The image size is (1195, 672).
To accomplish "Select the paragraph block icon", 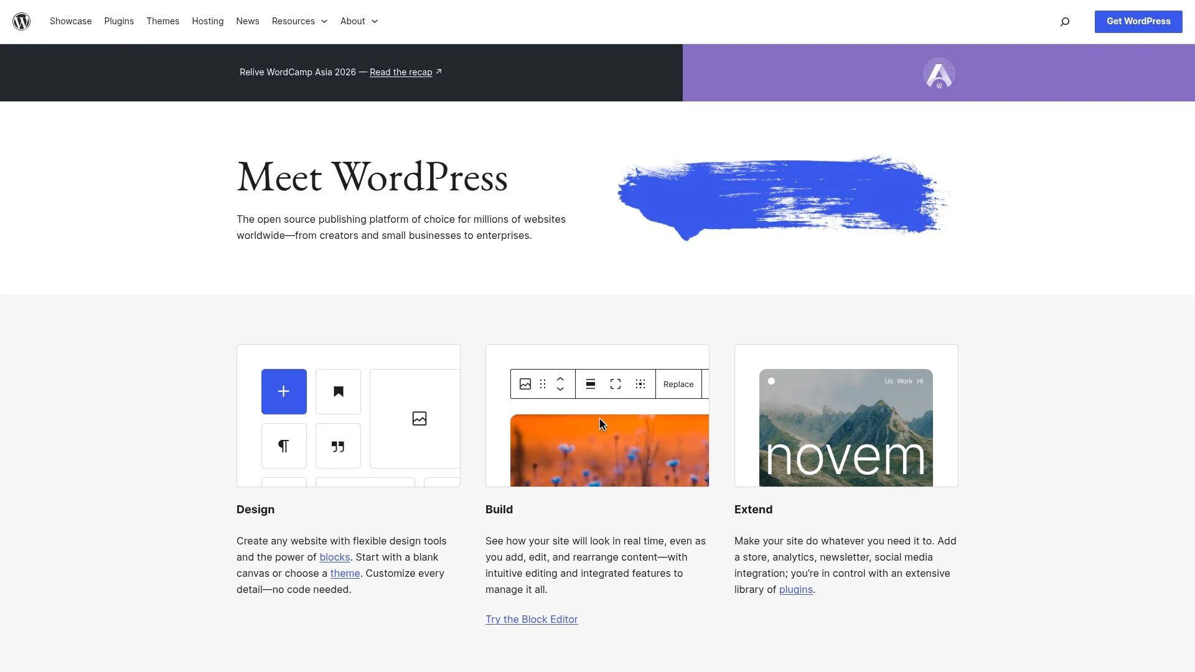I will (284, 446).
